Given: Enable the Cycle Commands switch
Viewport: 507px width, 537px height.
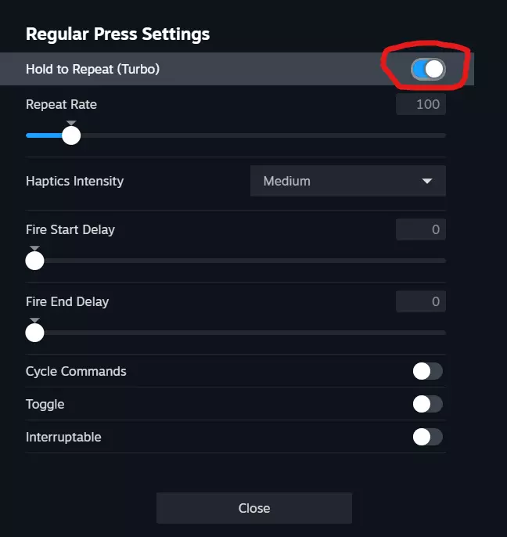Looking at the screenshot, I should (427, 371).
